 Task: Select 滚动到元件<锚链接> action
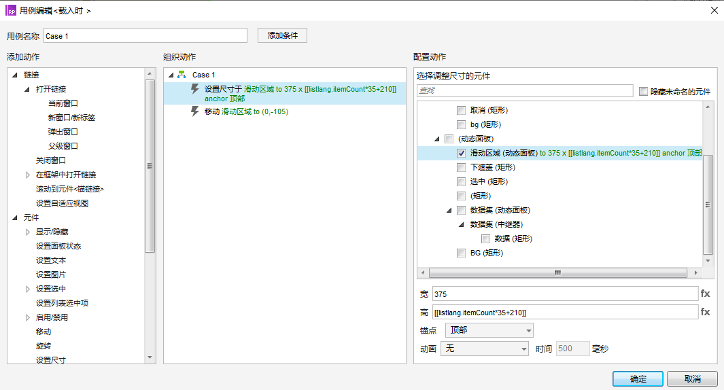[x=70, y=190]
